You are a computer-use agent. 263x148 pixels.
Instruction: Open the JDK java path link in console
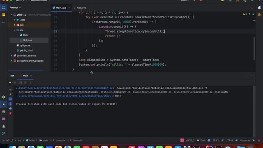[65, 88]
